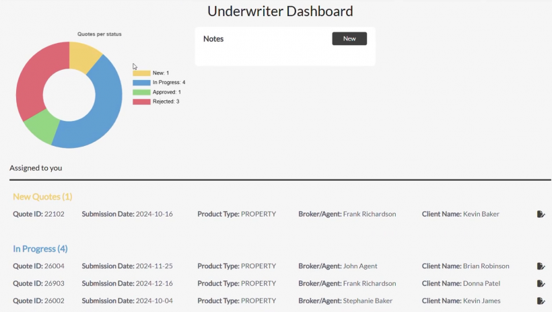Click Client Name Kevin James

pos(461,301)
